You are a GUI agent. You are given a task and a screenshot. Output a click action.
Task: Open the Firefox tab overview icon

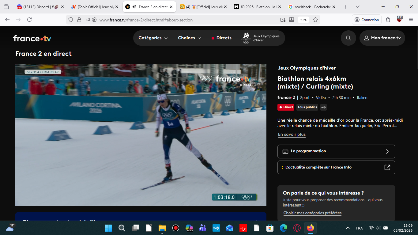pos(6,7)
